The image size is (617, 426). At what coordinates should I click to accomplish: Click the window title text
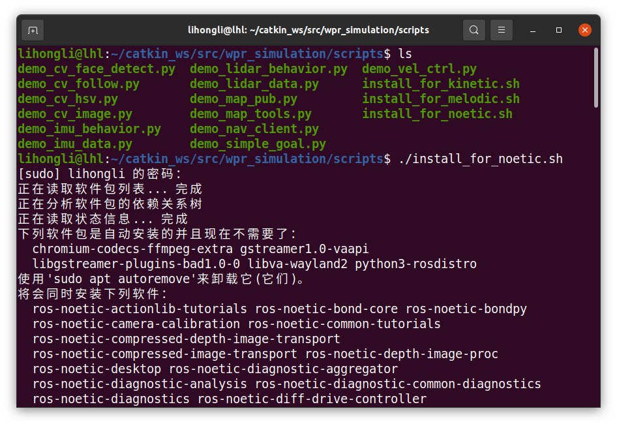pos(308,30)
